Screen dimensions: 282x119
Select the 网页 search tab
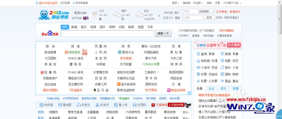65,27
